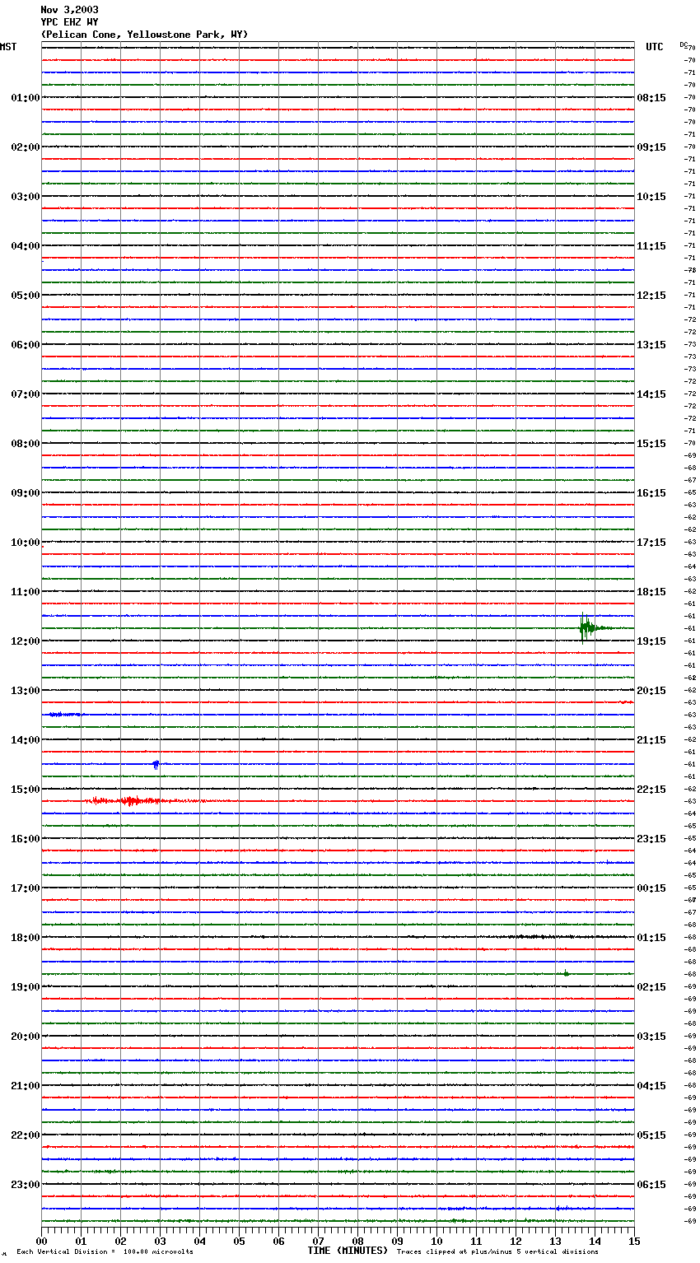This screenshot has width=700, height=1263.
Task: Click the '18:15' UTC time label
Action: click(x=651, y=592)
